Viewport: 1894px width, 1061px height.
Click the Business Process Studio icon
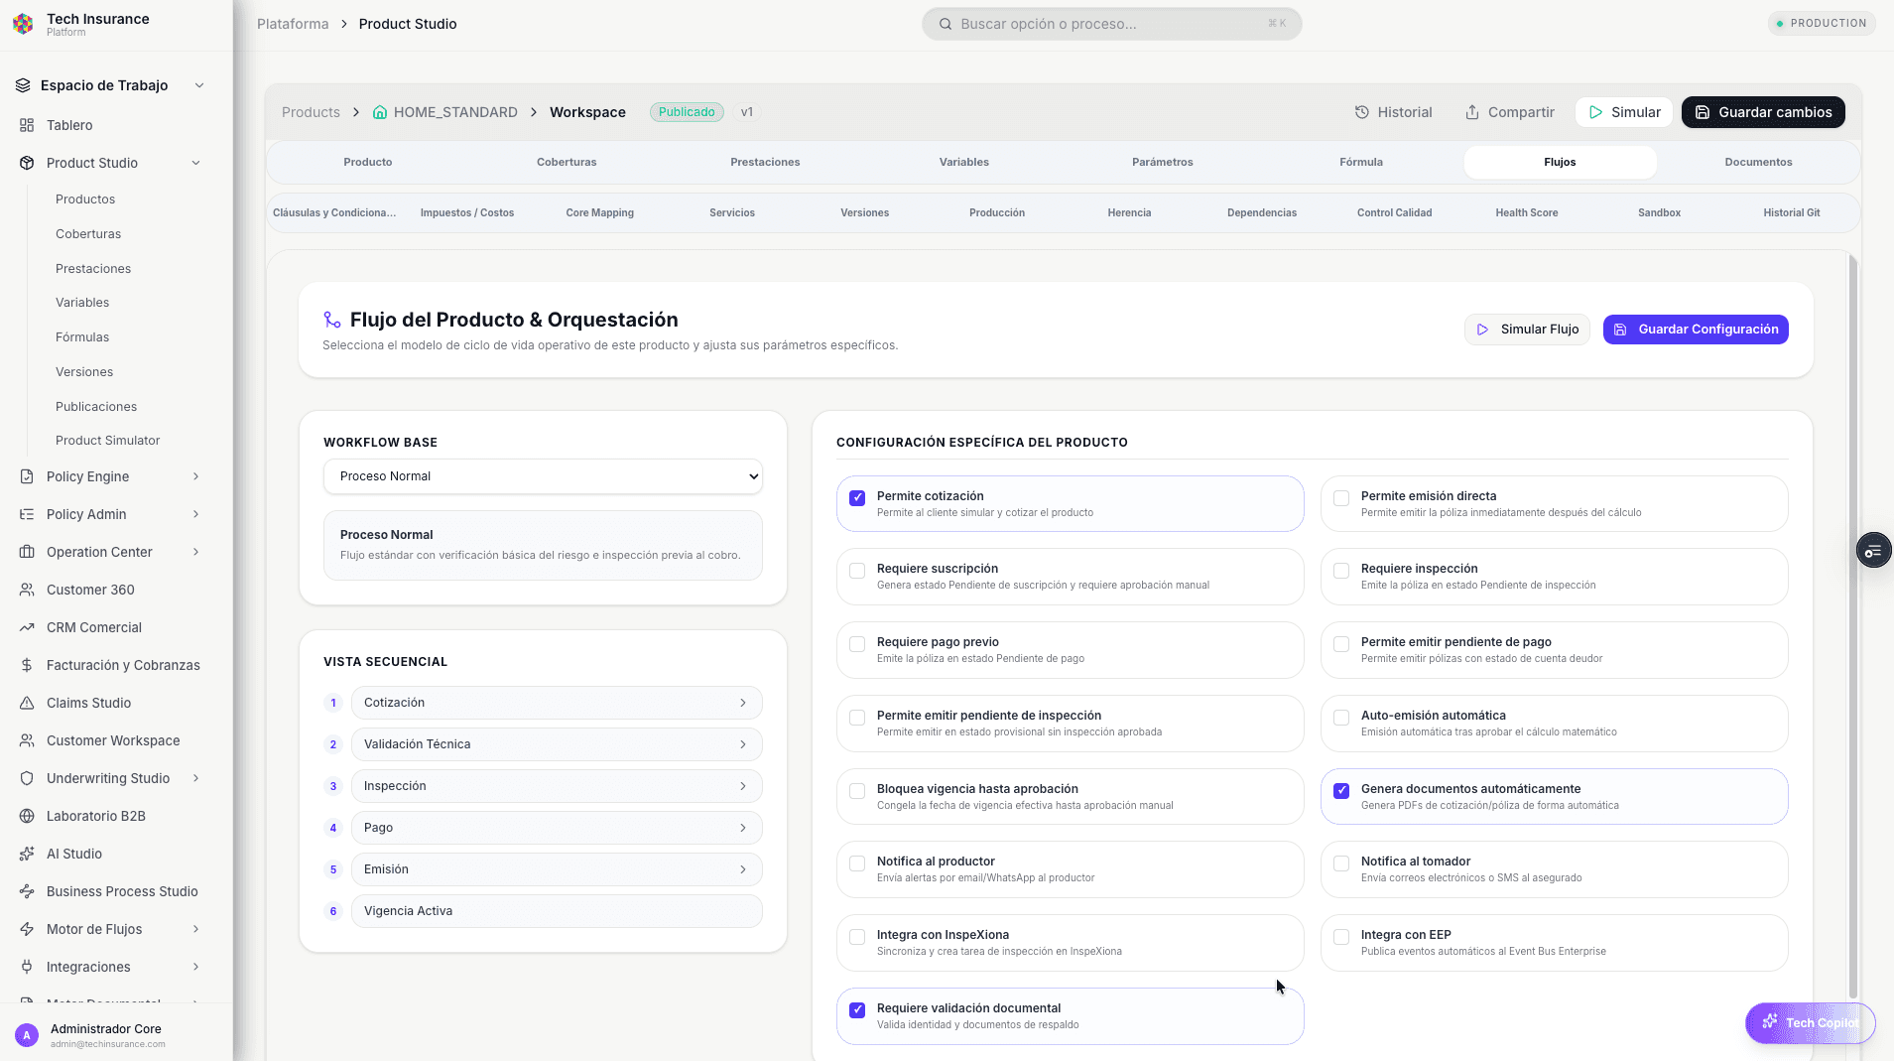[x=27, y=891]
